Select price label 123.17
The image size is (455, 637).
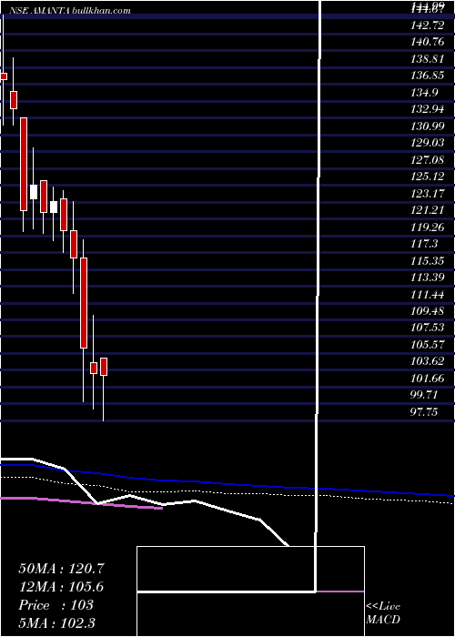pyautogui.click(x=428, y=193)
